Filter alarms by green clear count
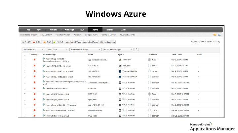Viewport: 238px width, 133px height. pos(58,42)
